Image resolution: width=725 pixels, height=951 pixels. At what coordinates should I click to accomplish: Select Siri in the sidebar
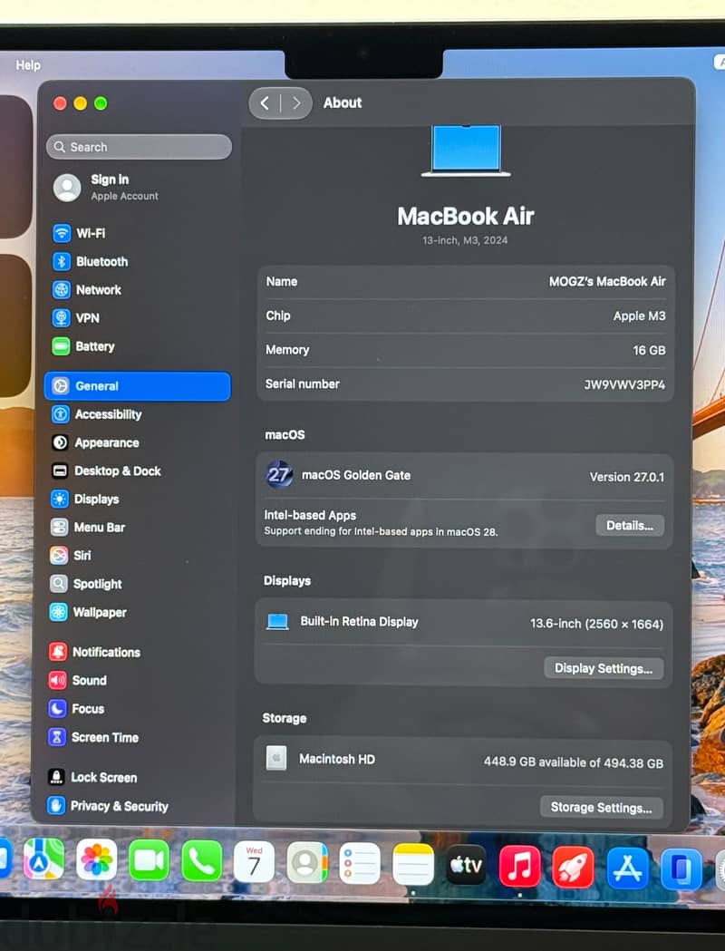point(71,556)
